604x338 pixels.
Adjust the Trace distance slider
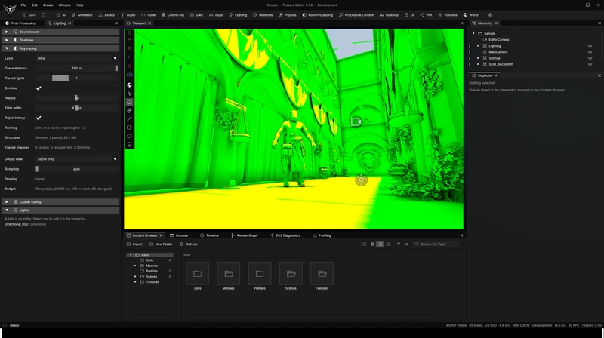click(77, 68)
